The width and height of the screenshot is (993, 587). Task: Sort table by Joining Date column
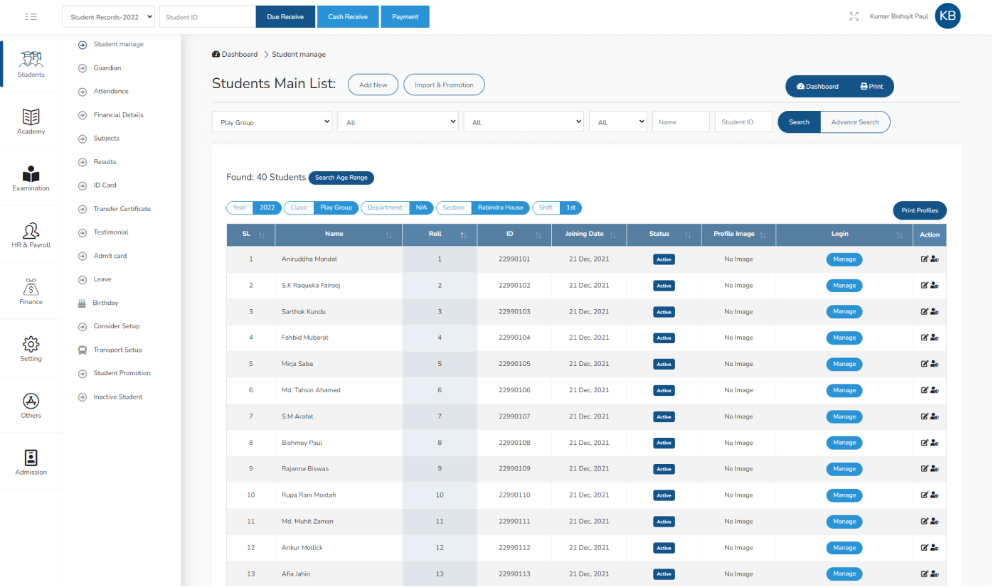pos(590,234)
